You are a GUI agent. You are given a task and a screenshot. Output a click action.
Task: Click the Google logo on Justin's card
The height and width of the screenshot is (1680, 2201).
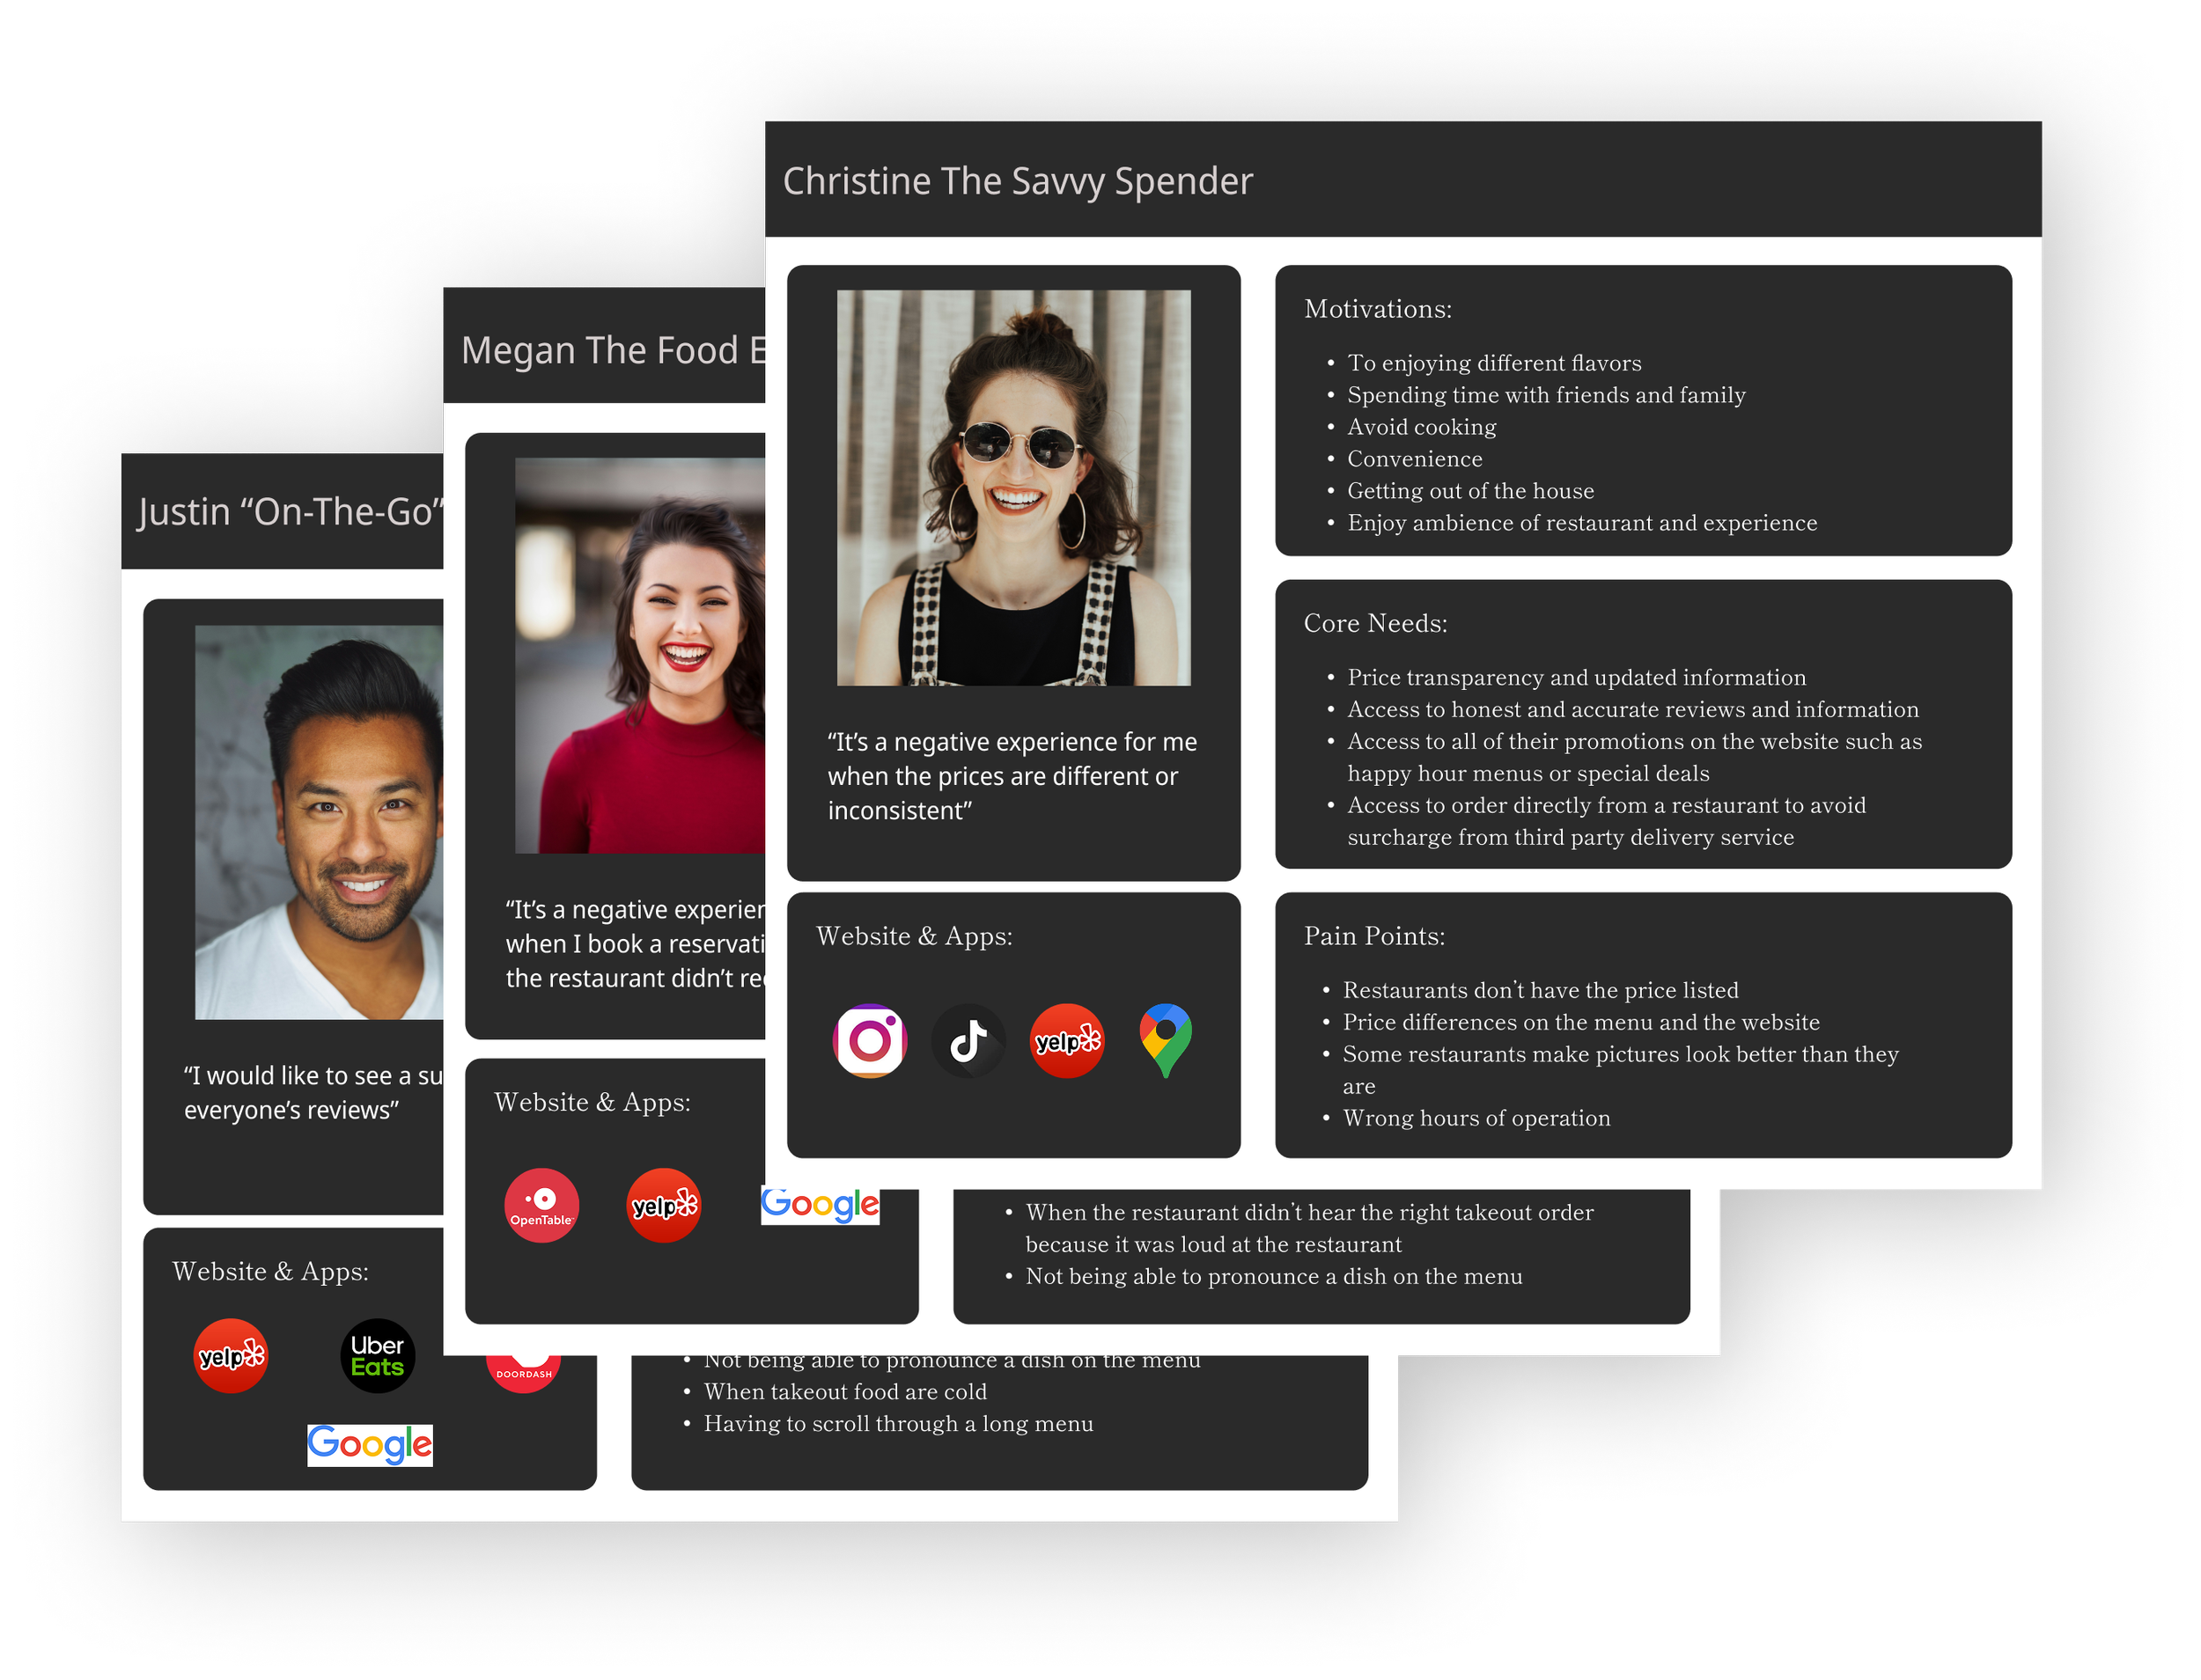[369, 1445]
